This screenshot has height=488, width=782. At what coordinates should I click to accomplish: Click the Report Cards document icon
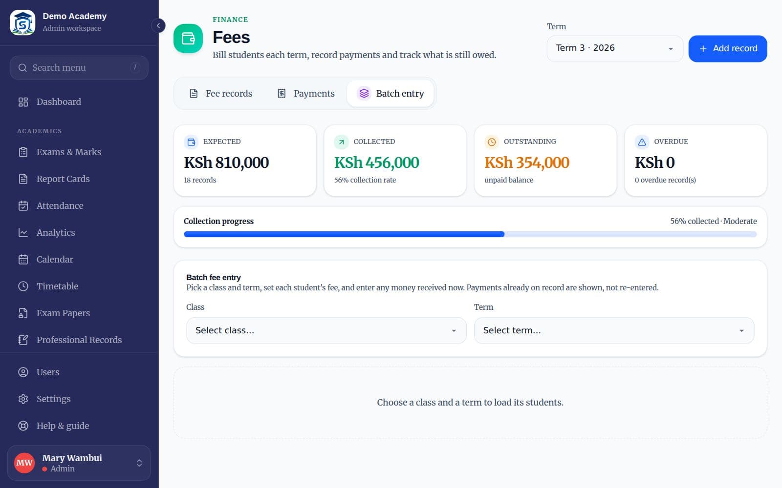pos(23,179)
